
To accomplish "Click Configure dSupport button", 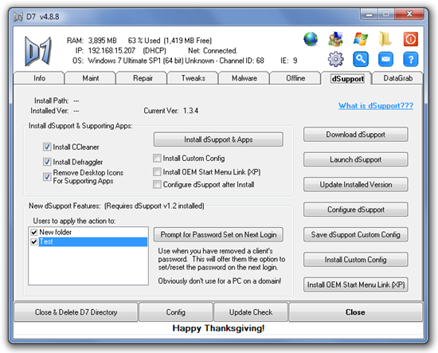I will click(x=356, y=210).
